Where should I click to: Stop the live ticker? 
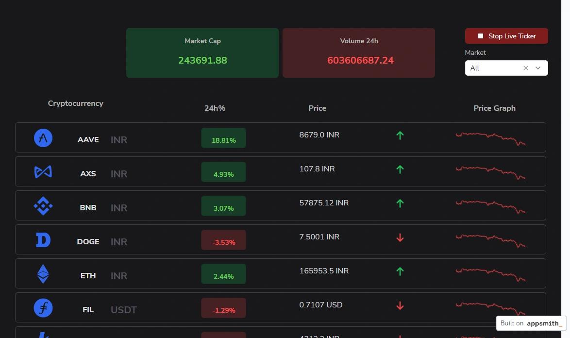click(506, 36)
